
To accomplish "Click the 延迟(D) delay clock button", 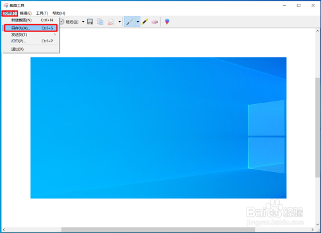I will [69, 22].
